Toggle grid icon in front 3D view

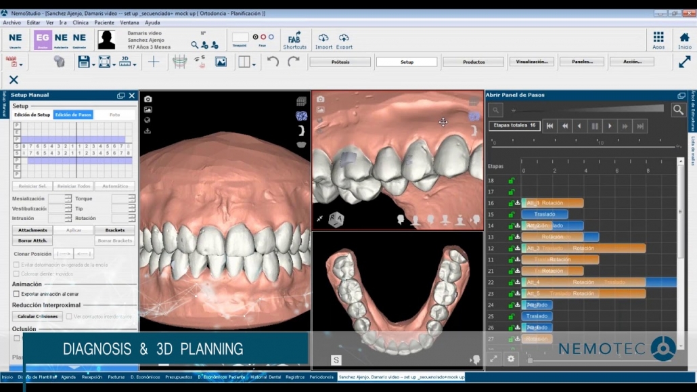click(x=301, y=102)
